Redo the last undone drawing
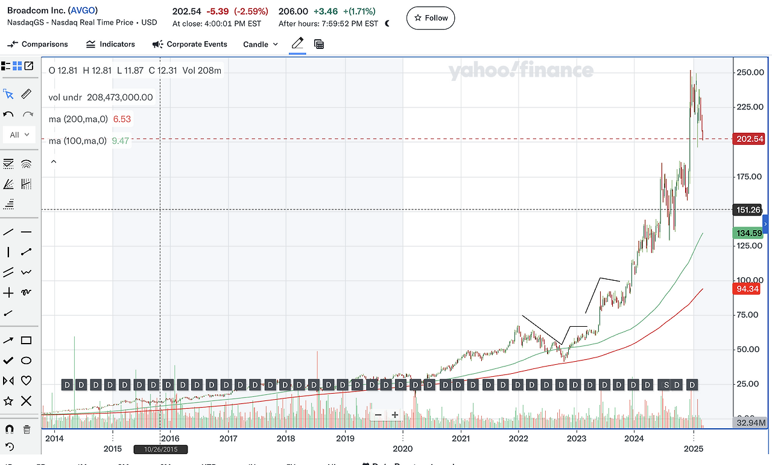 point(28,114)
